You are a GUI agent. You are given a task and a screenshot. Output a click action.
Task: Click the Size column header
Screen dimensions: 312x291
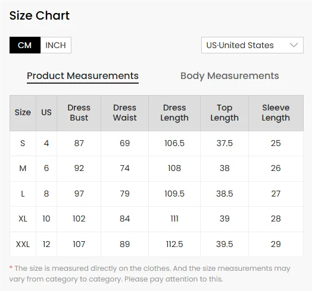pos(23,113)
